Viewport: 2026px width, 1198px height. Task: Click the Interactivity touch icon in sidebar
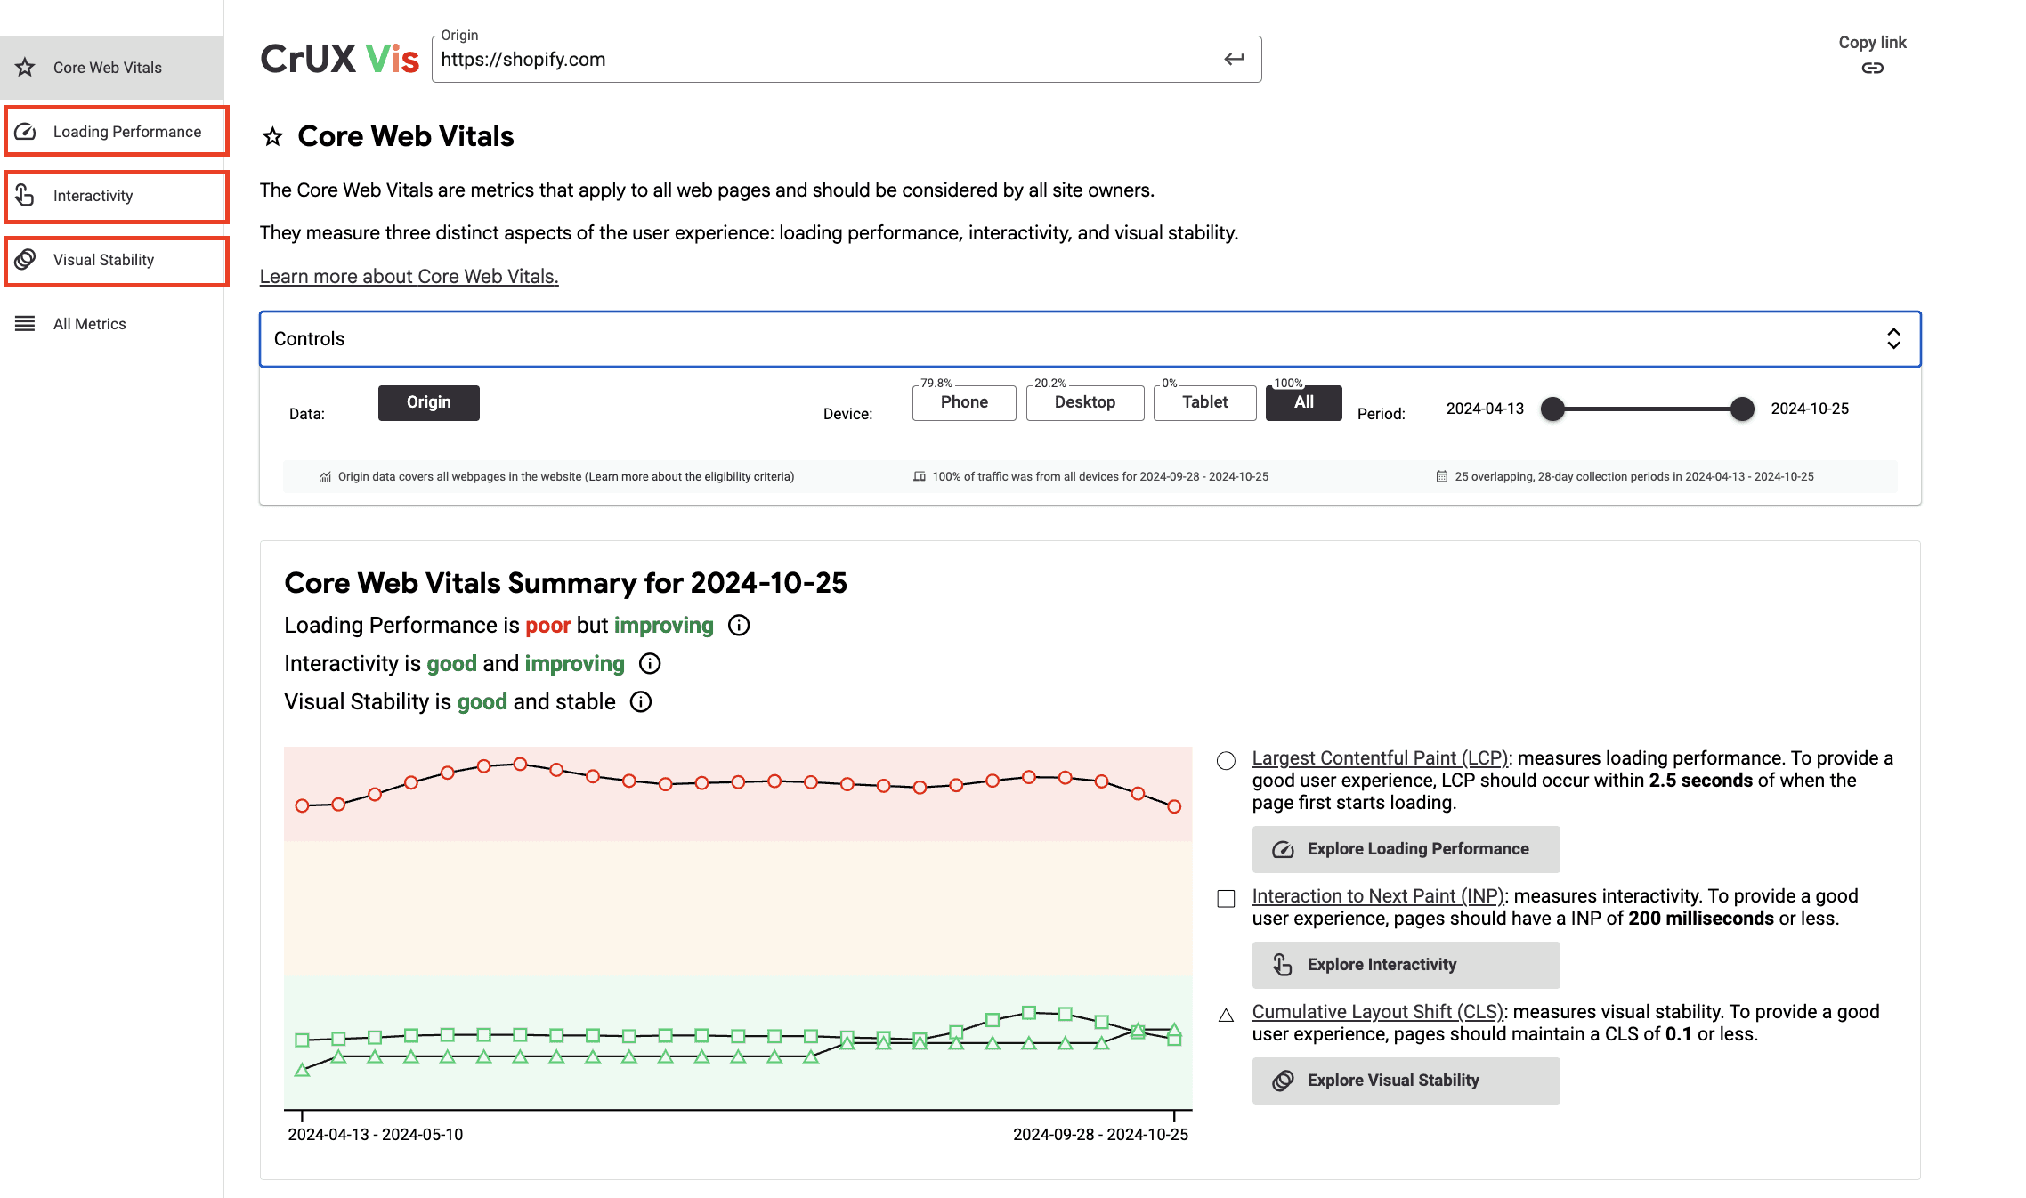pos(26,196)
